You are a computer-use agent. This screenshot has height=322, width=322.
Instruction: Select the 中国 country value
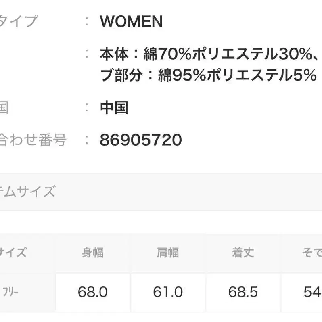pos(114,108)
